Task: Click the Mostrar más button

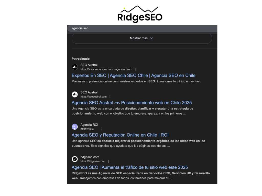Action: point(138,38)
